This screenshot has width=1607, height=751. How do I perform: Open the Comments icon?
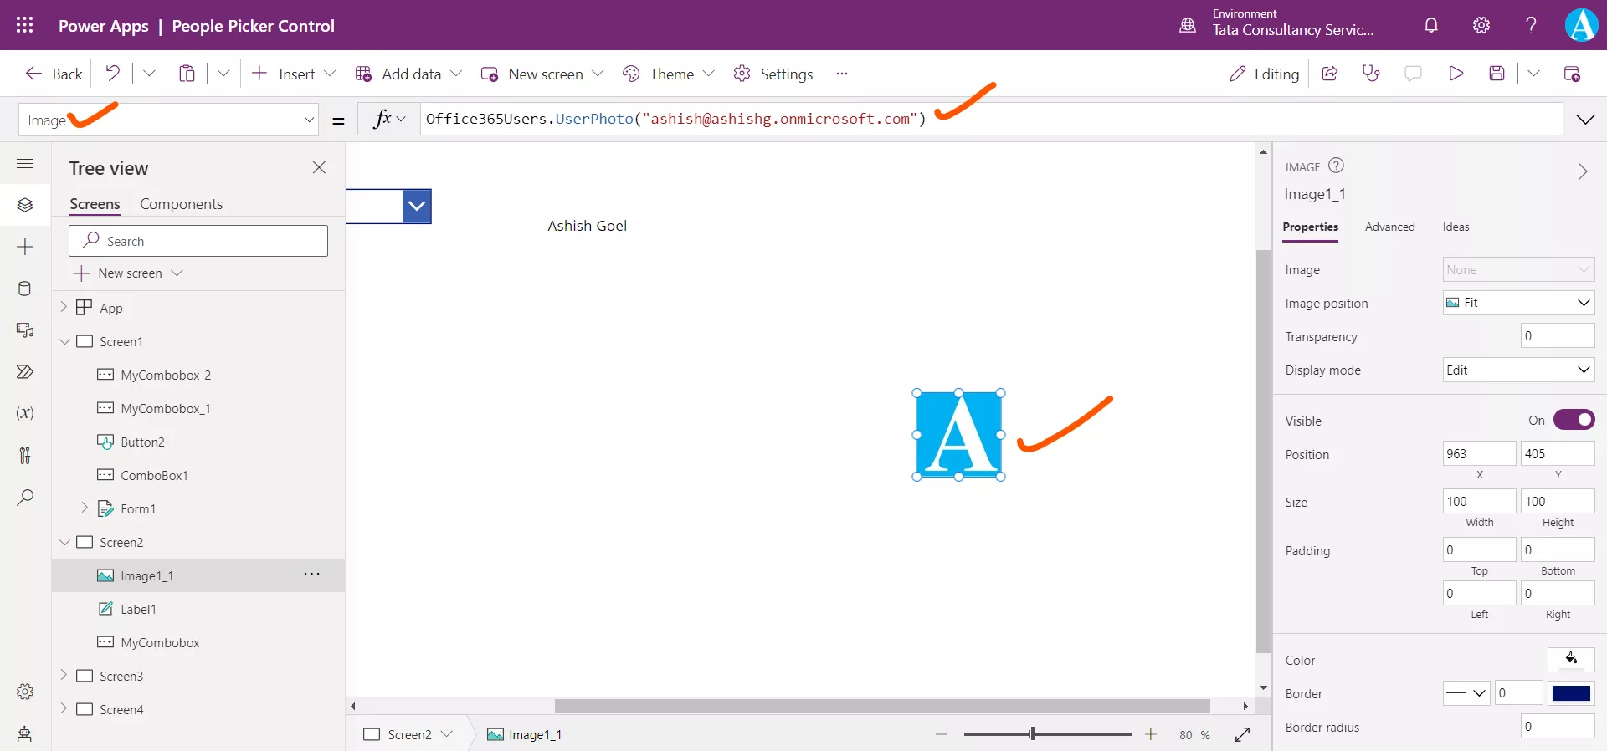(x=1413, y=74)
